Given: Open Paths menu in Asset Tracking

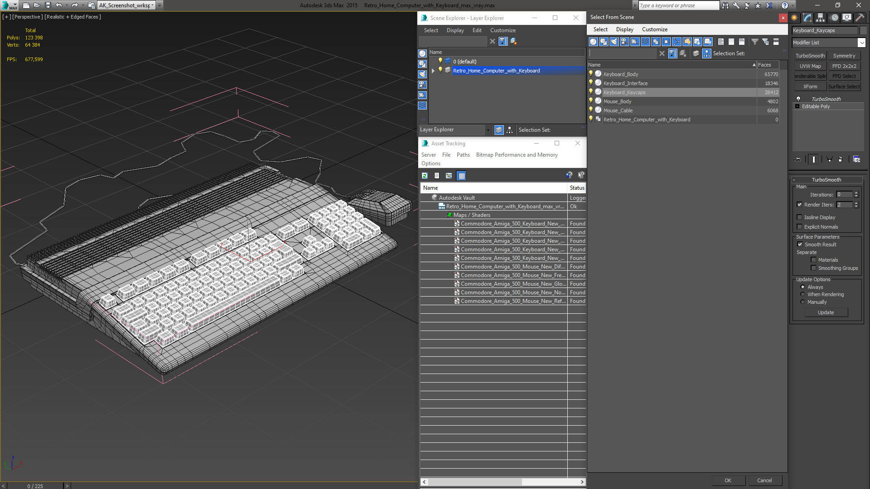Looking at the screenshot, I should [x=463, y=155].
